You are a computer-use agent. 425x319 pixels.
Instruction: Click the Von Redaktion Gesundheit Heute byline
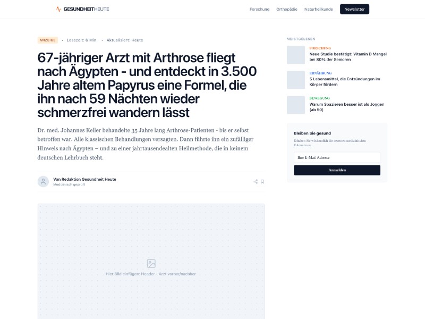(x=84, y=179)
